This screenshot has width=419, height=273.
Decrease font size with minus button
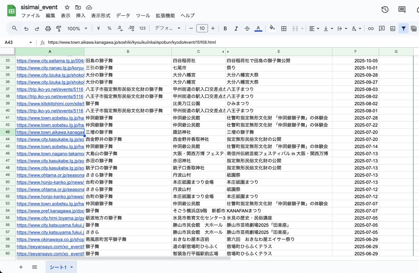(191, 28)
